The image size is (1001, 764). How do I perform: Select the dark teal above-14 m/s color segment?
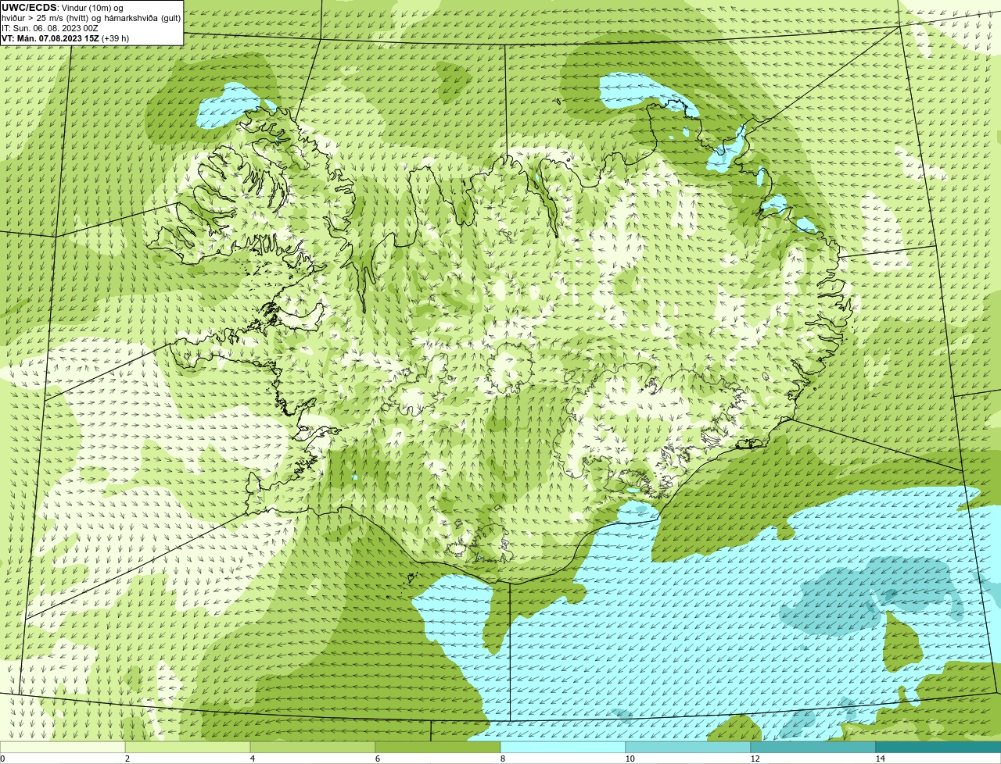coord(938,747)
